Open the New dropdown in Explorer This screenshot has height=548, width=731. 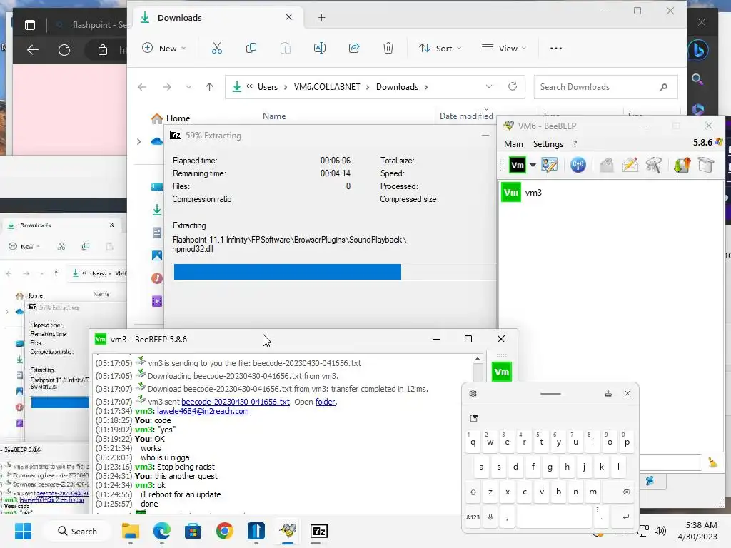tap(163, 48)
